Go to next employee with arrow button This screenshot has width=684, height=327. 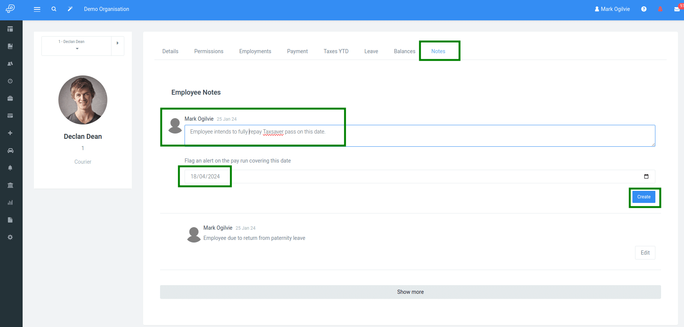pyautogui.click(x=118, y=43)
